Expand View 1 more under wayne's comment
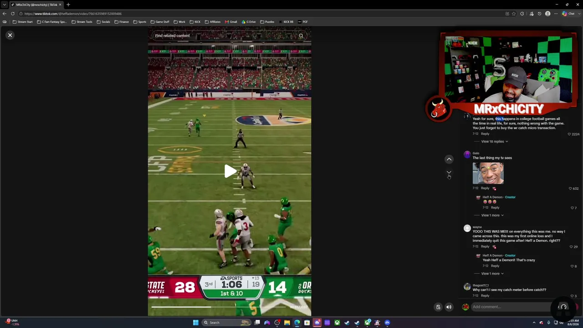 click(x=492, y=273)
